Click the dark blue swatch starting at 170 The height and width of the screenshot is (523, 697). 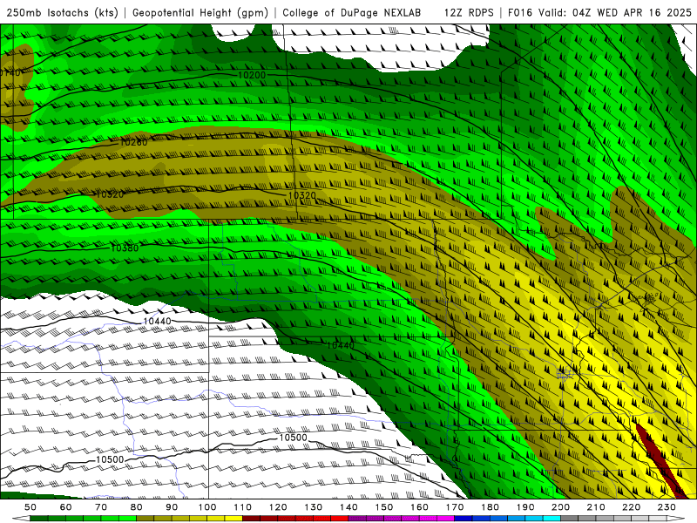[464, 519]
